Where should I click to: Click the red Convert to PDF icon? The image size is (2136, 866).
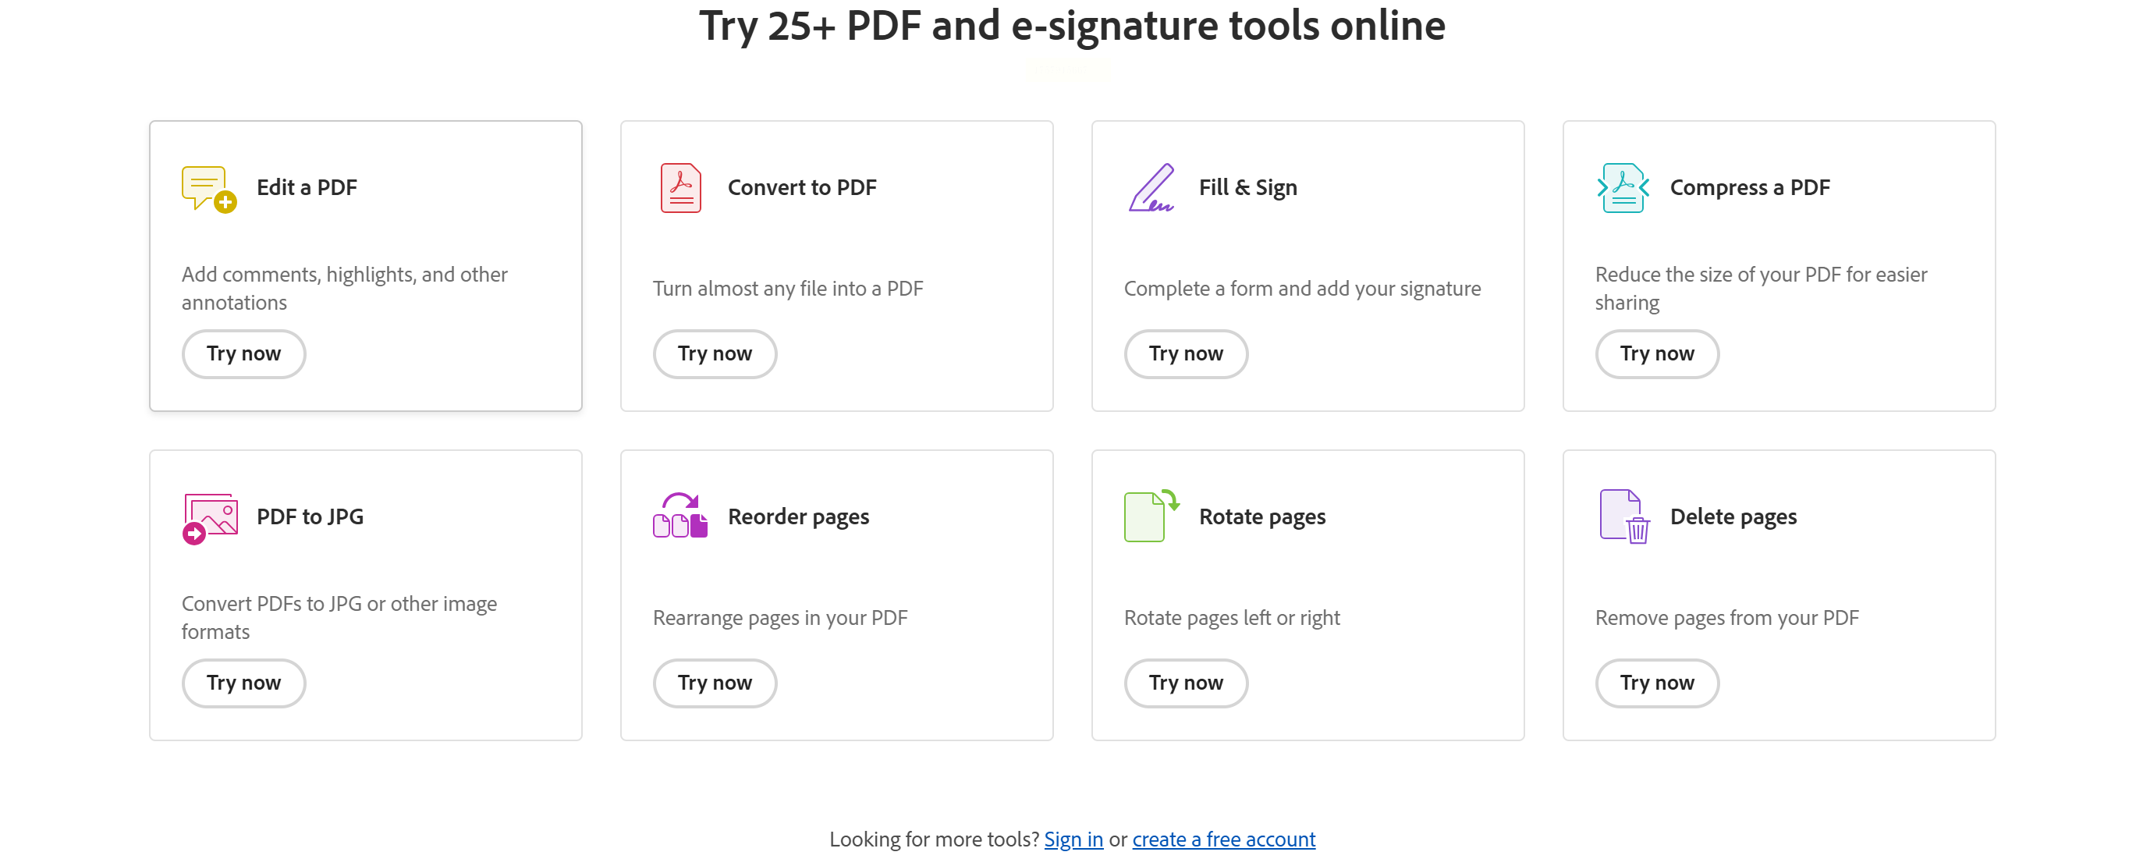click(x=681, y=188)
